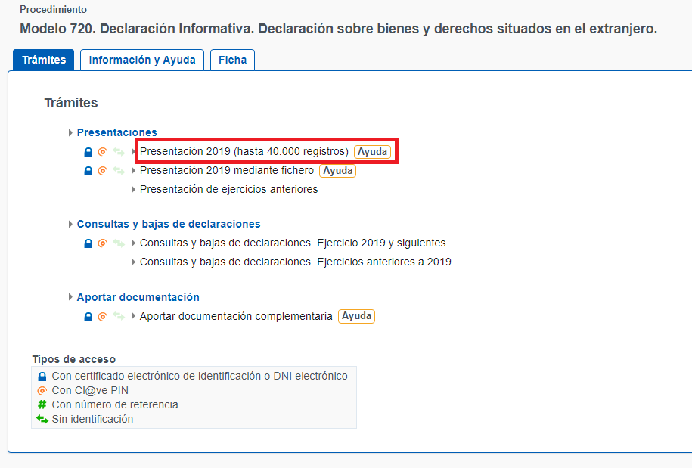Click green arrows icon beside Presentación 2019 hasta 40.000 registros
The height and width of the screenshot is (468, 692).
pyautogui.click(x=118, y=152)
